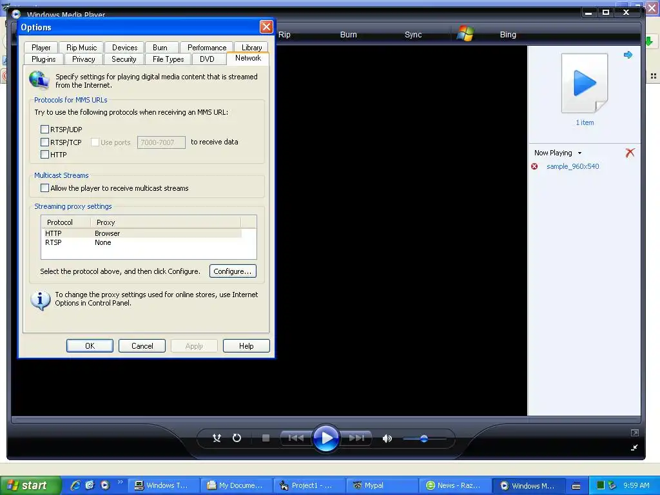The width and height of the screenshot is (660, 495).
Task: Click Bing in the player toolbar
Action: (x=508, y=35)
